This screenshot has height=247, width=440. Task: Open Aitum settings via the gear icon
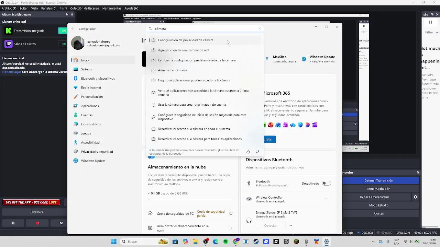[x=13, y=223]
